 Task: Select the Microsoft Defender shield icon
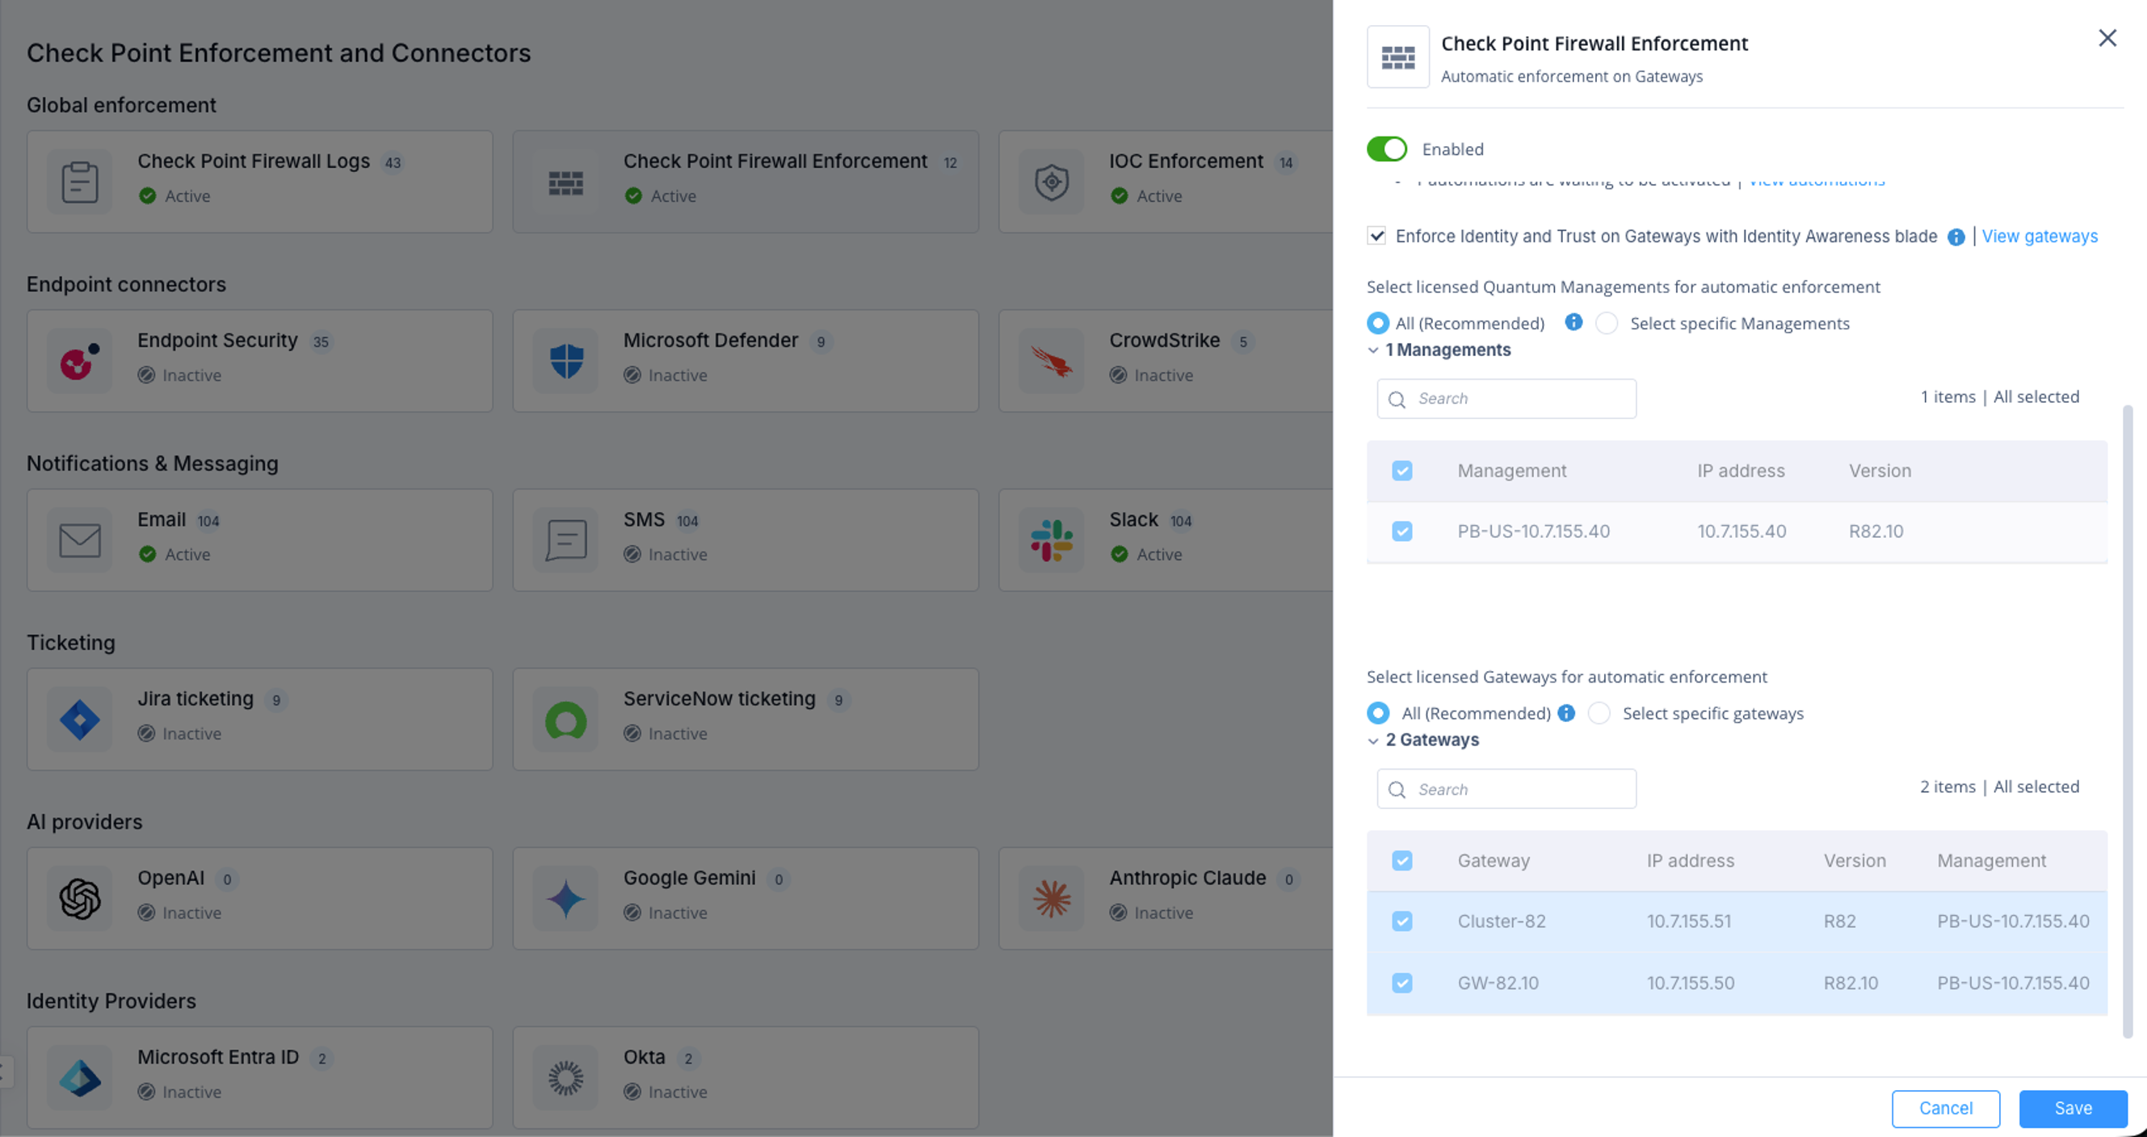[566, 361]
